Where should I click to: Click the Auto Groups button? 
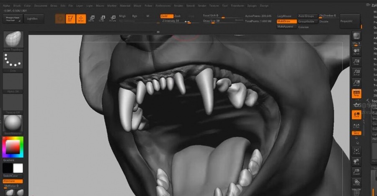tap(307, 16)
